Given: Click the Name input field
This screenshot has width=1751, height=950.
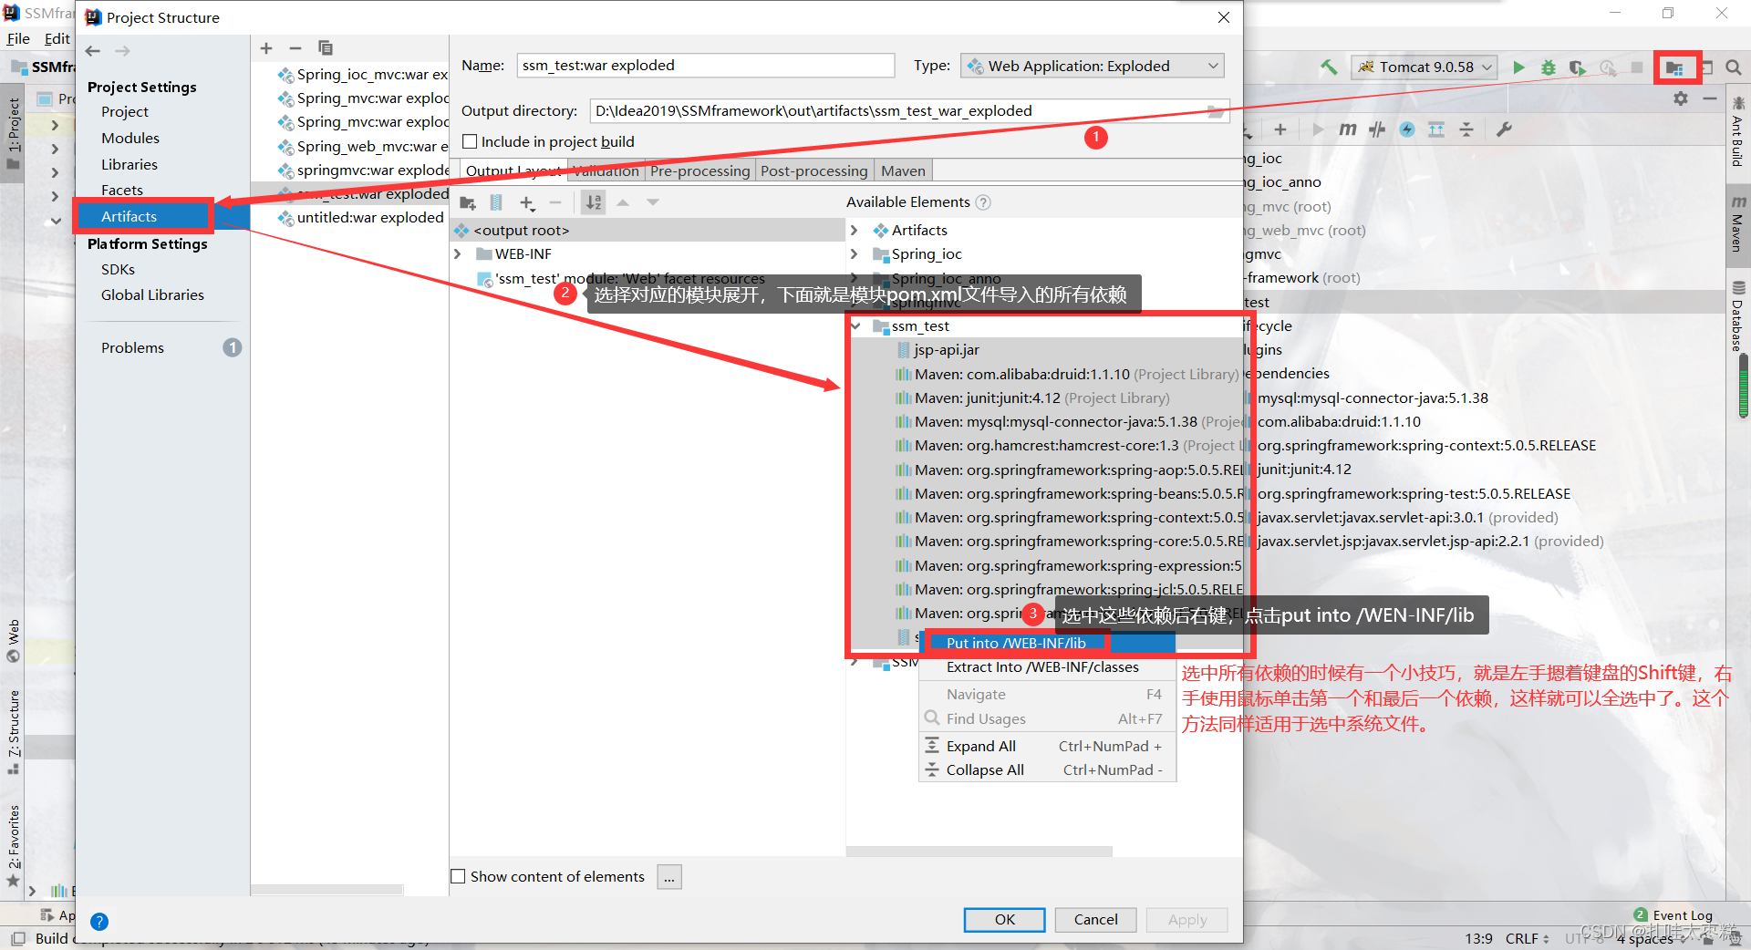Looking at the screenshot, I should pos(705,66).
